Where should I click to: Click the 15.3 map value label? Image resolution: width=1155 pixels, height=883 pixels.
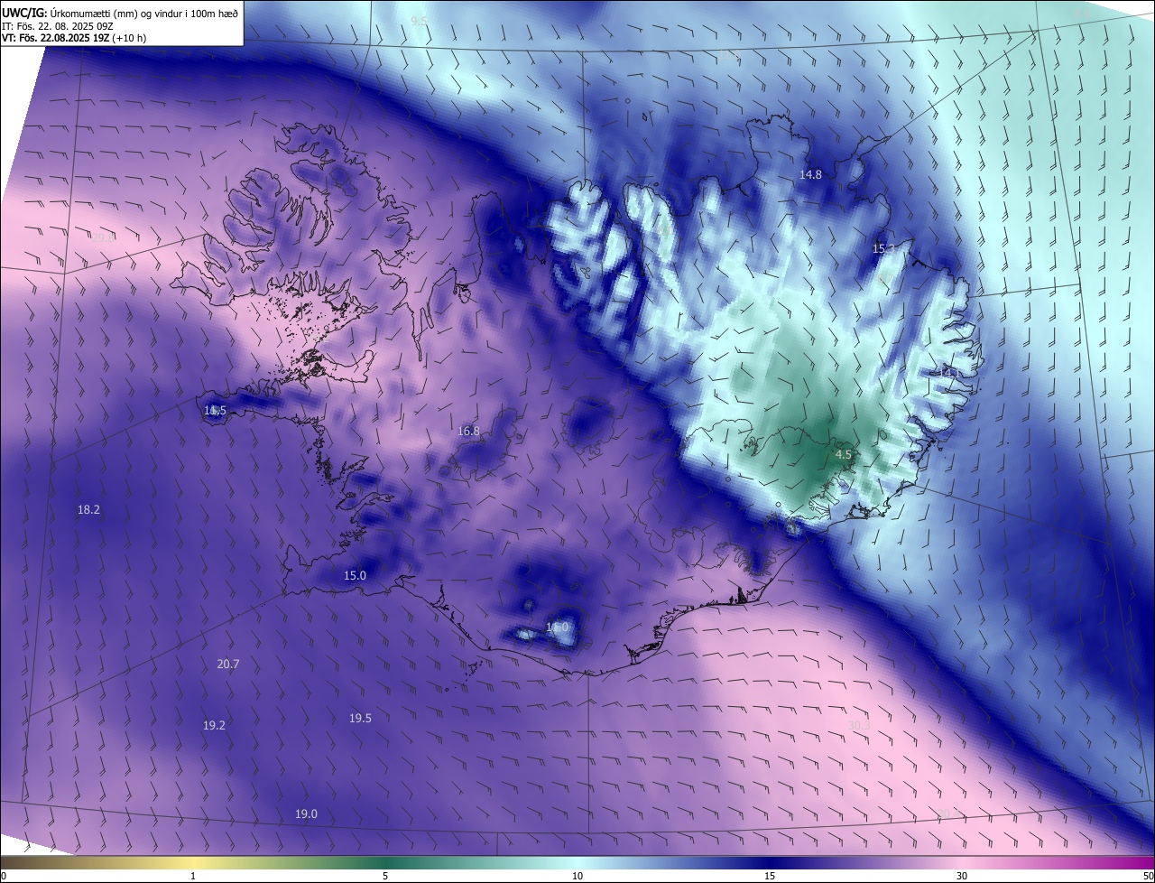(x=884, y=248)
